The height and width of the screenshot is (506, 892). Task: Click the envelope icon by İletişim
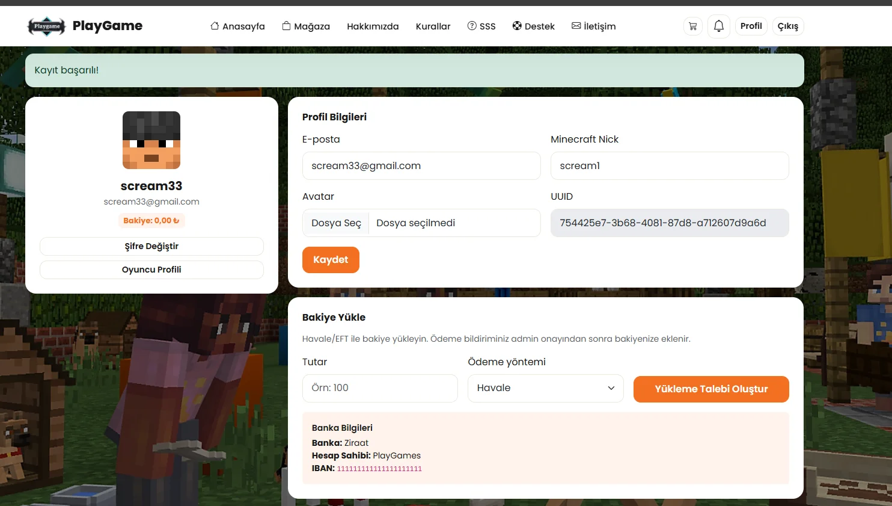576,26
